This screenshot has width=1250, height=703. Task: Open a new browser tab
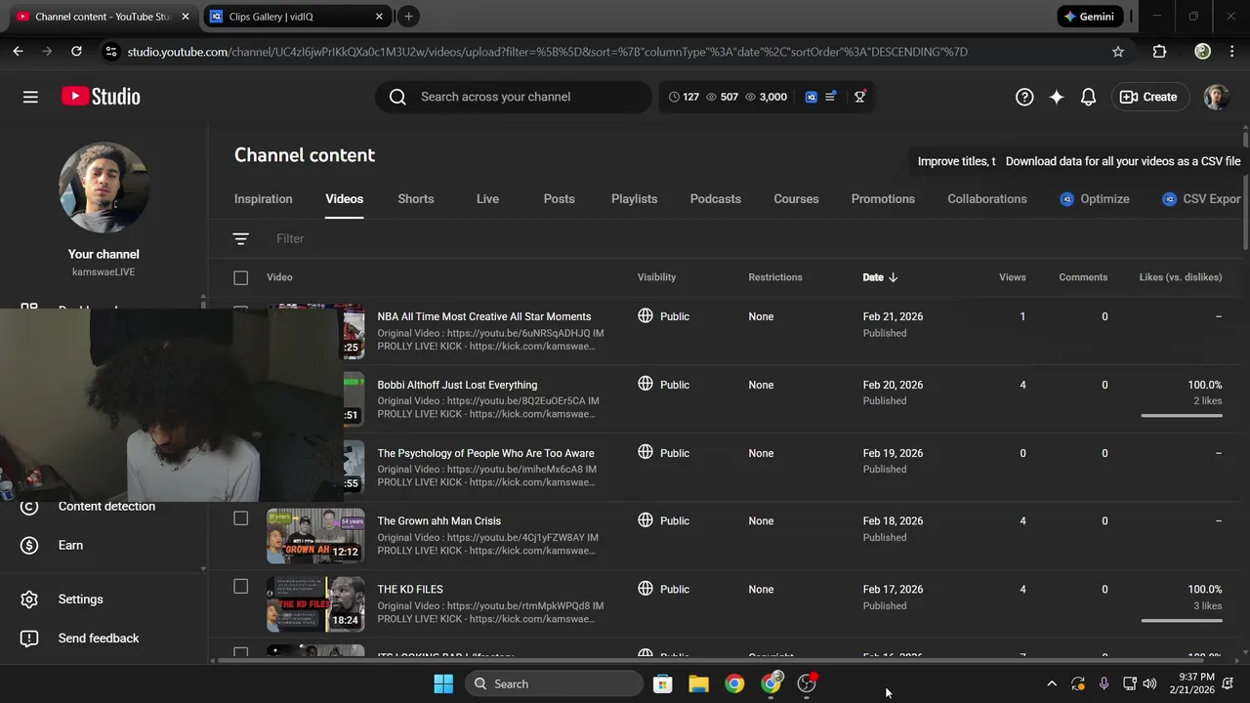408,17
